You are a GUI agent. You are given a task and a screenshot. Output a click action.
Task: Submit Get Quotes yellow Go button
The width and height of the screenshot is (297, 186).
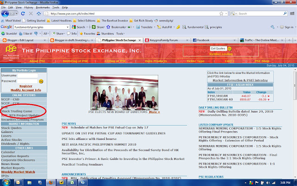point(230,49)
